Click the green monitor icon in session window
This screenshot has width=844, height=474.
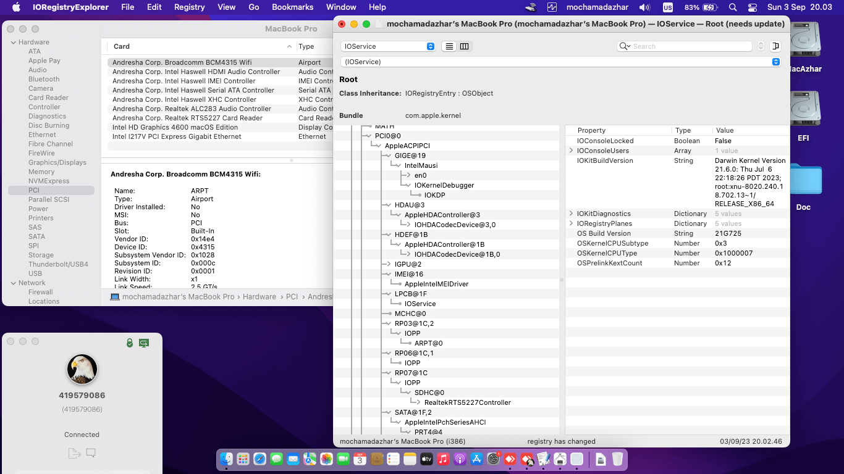click(x=144, y=343)
